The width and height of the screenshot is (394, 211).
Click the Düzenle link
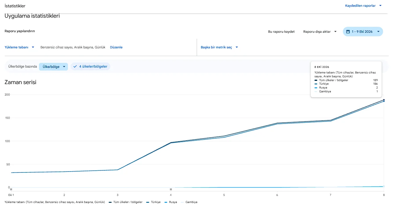[x=116, y=47]
